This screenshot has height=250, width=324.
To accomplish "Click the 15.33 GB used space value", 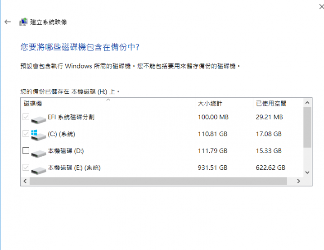I will point(269,151).
